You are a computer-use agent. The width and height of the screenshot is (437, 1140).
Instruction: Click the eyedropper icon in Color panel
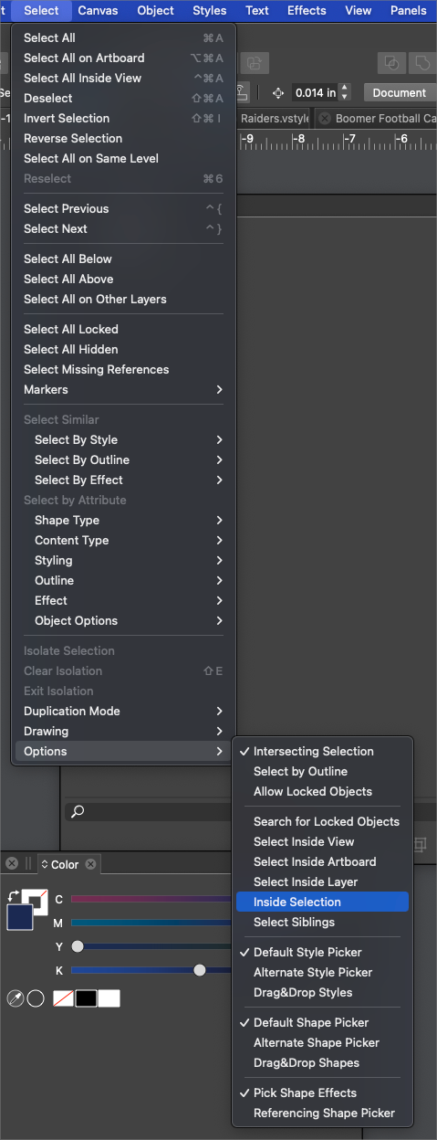click(x=16, y=998)
